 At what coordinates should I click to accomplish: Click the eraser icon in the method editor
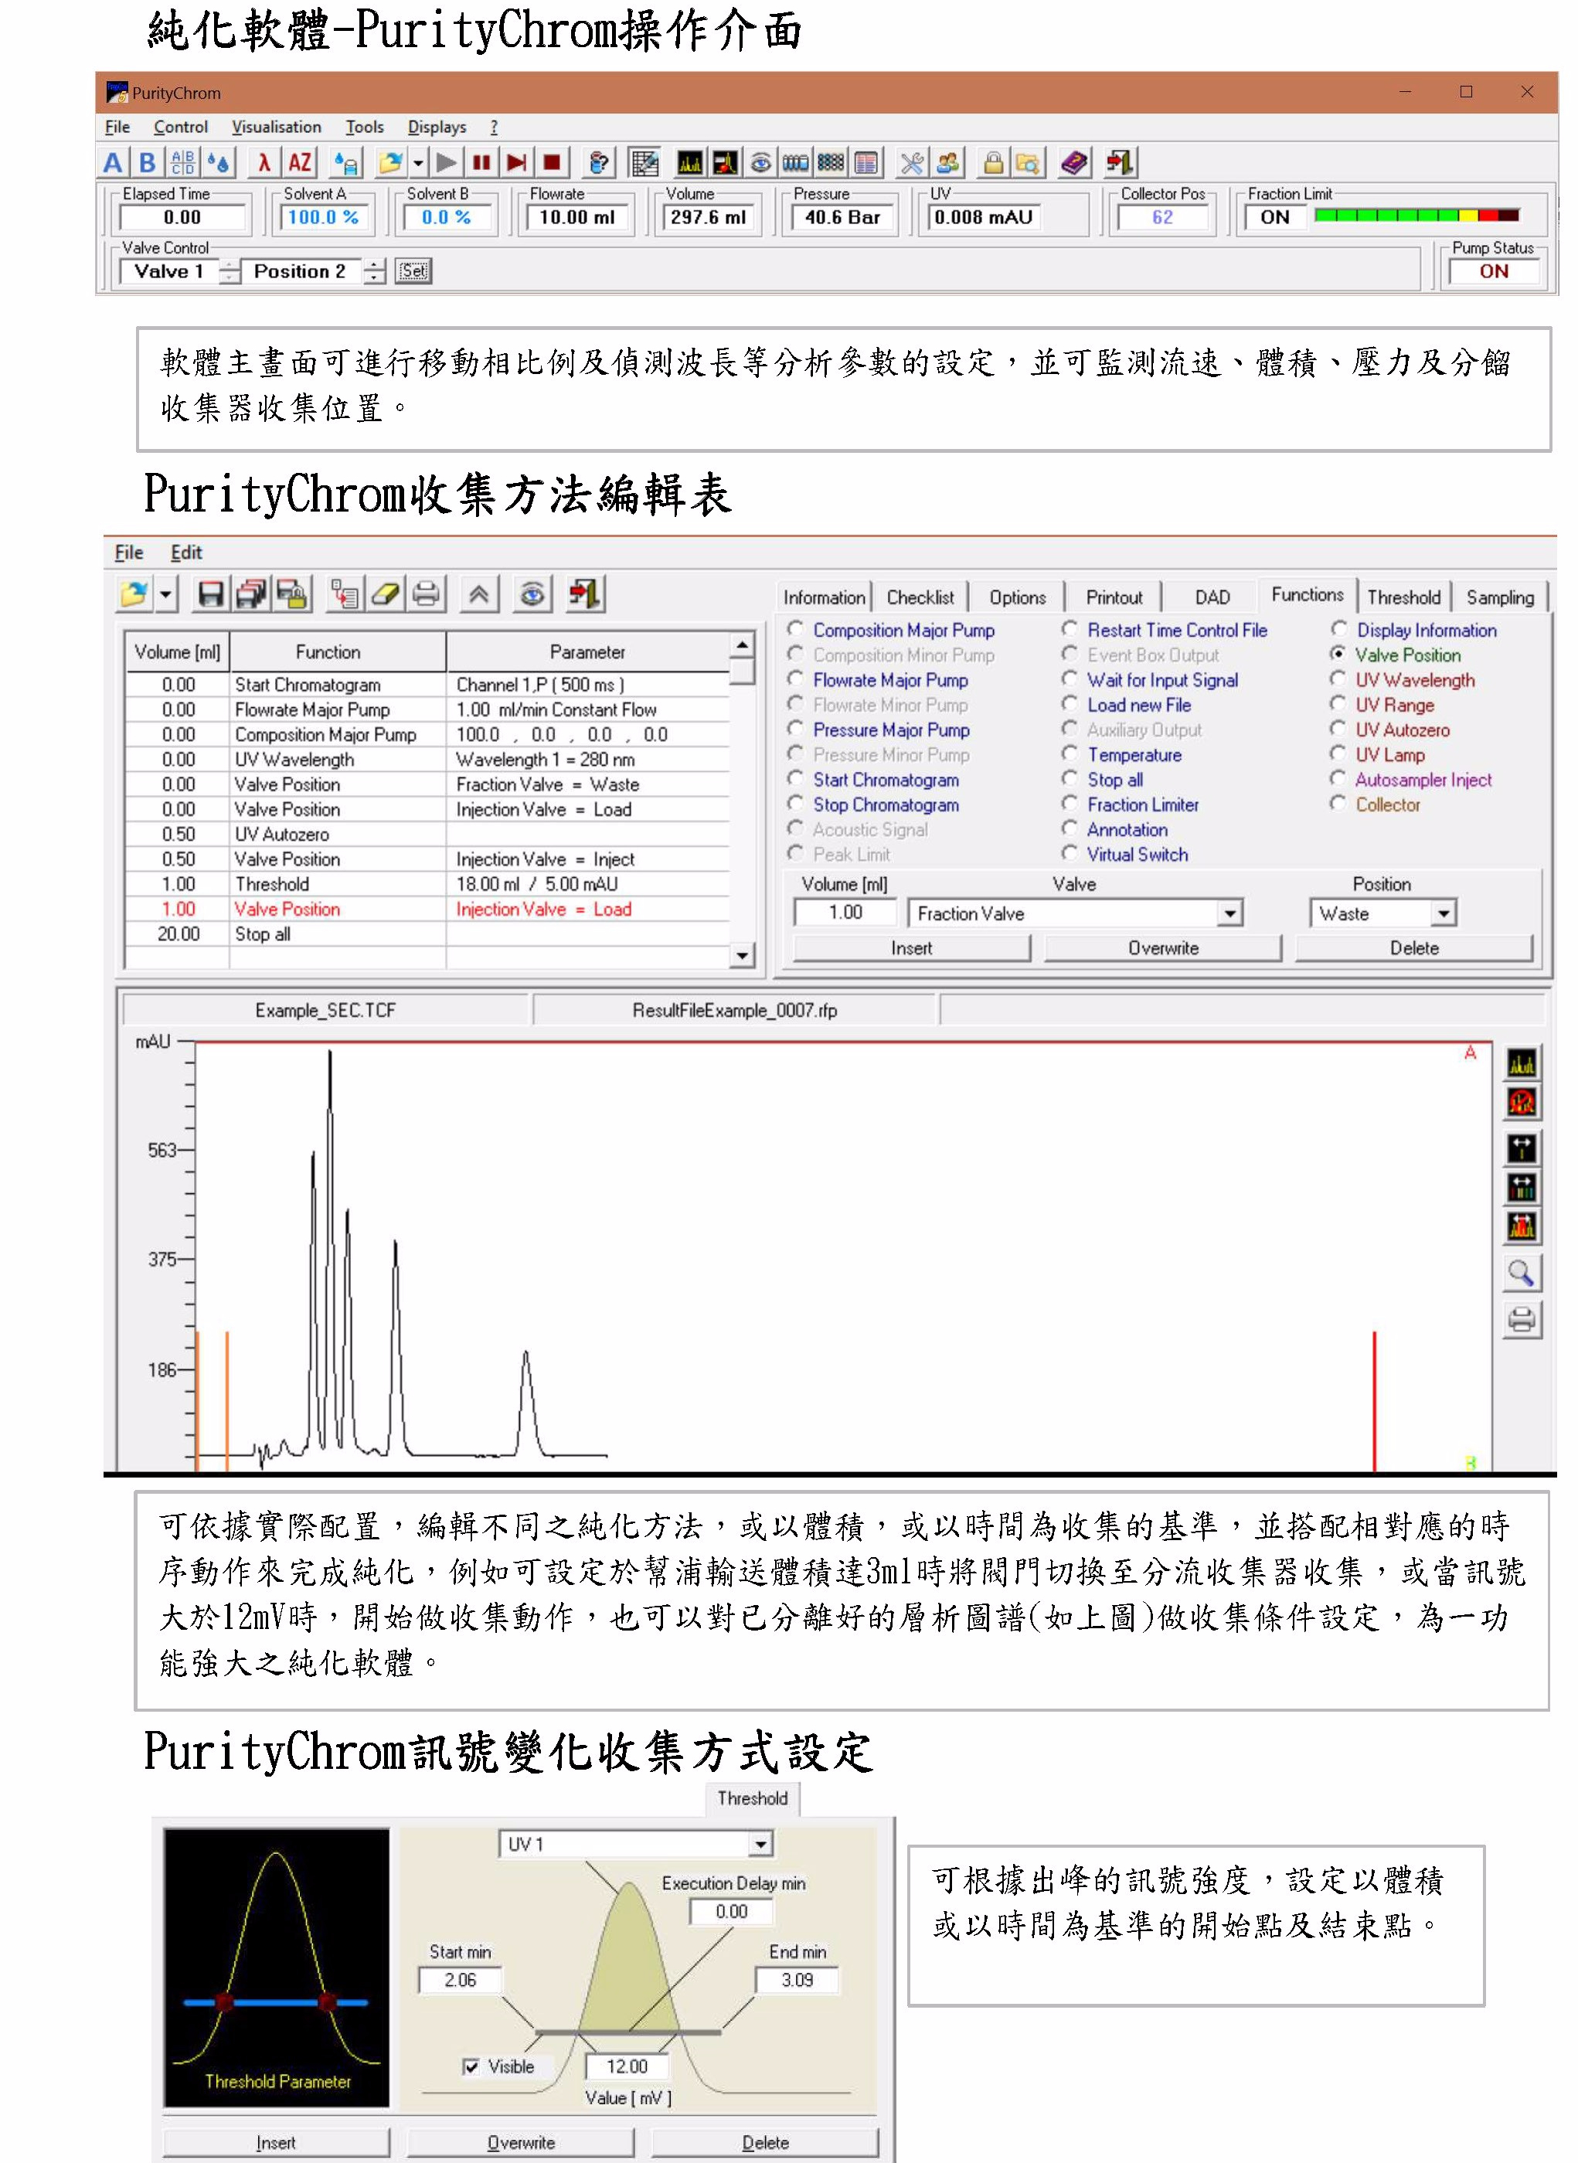pos(386,594)
